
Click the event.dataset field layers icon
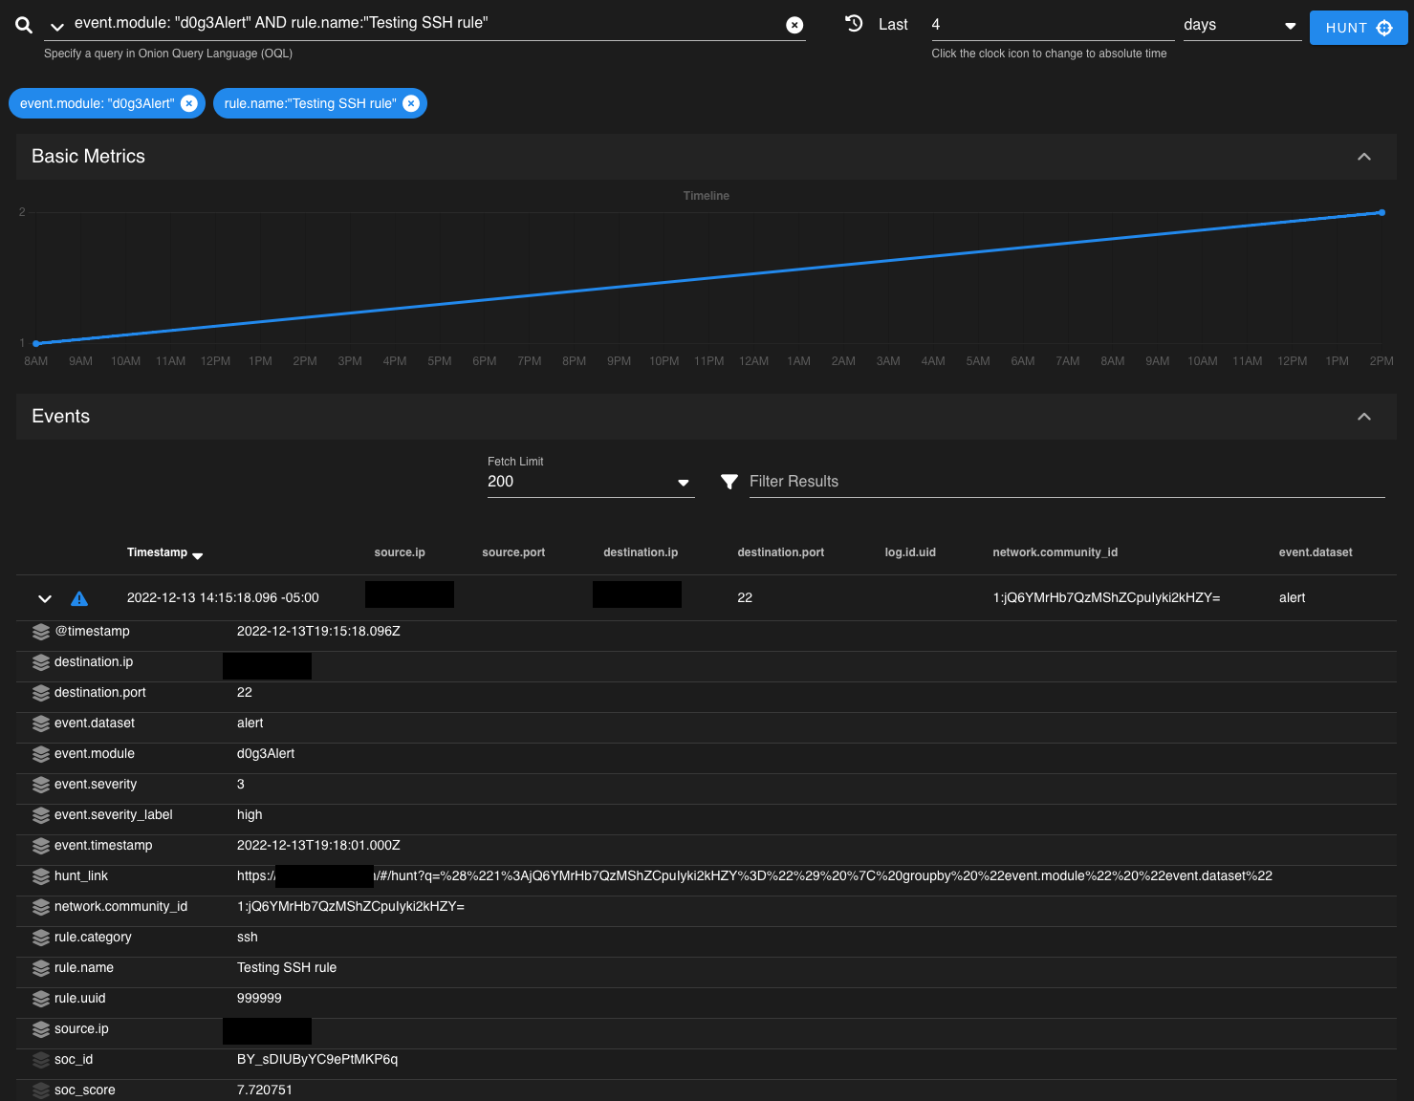(41, 723)
